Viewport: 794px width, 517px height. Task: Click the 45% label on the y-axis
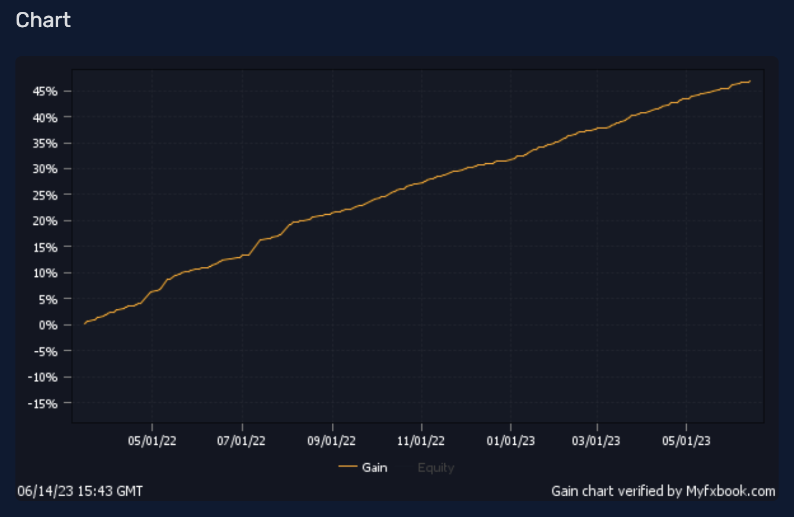coord(45,92)
